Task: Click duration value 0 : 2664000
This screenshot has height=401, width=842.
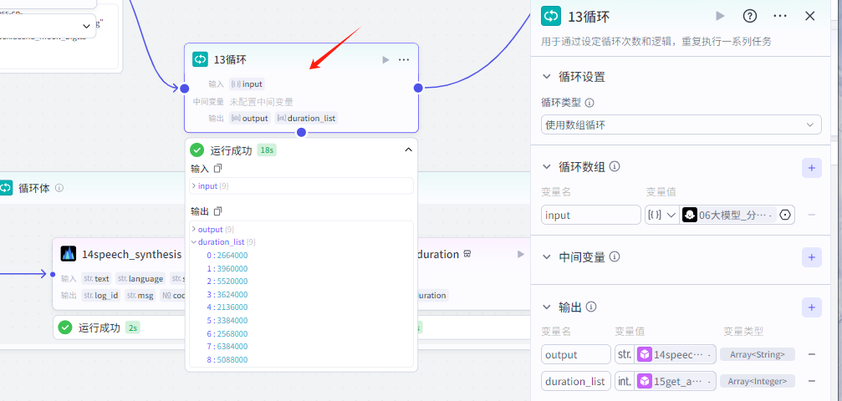Action: pyautogui.click(x=227, y=255)
